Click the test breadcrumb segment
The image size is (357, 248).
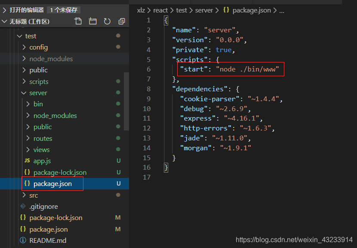[x=182, y=10]
